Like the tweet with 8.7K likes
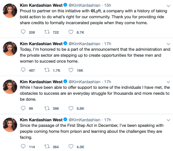The width and height of the screenshot is (173, 151). (71, 32)
